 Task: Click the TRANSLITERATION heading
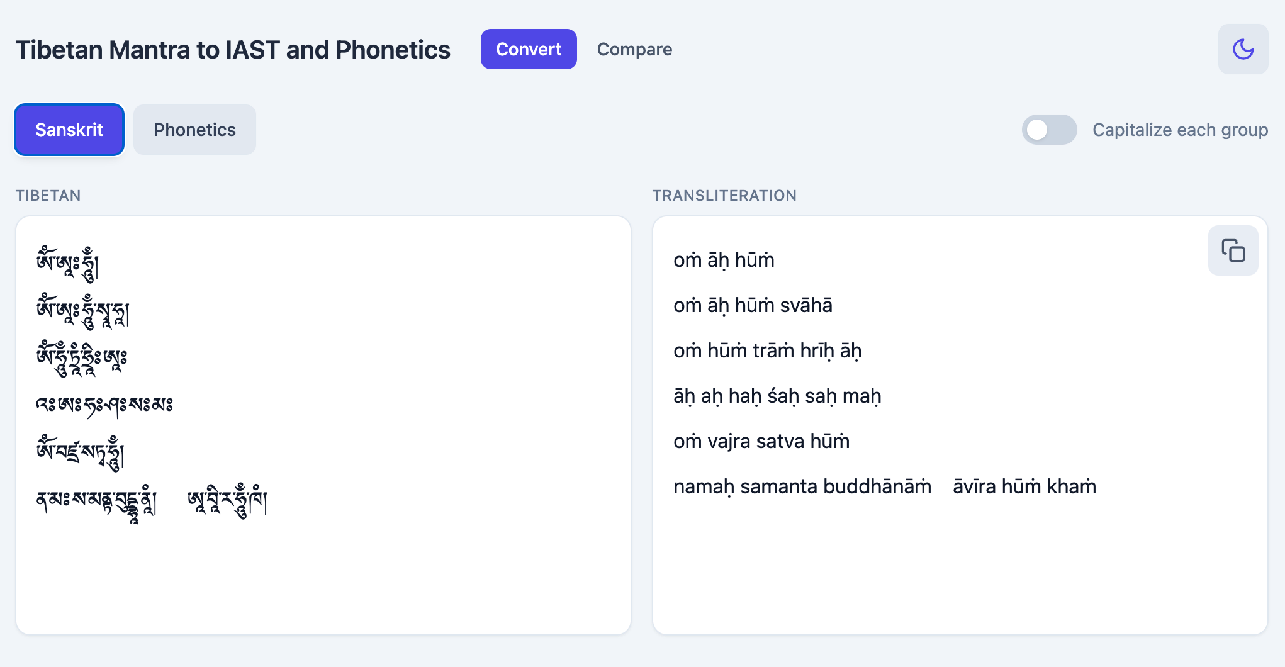(x=724, y=195)
